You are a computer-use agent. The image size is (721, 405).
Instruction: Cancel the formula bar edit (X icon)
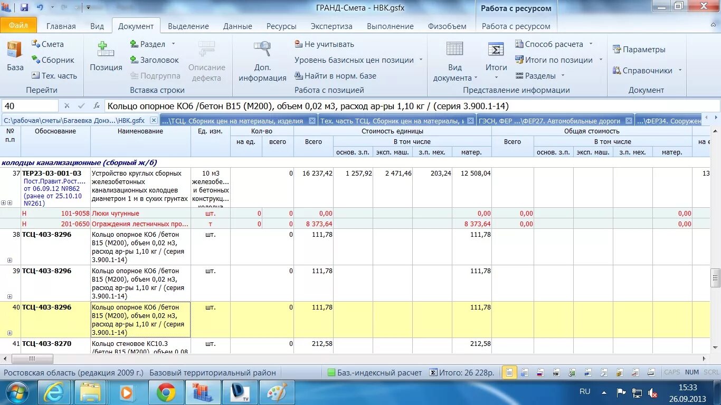67,106
